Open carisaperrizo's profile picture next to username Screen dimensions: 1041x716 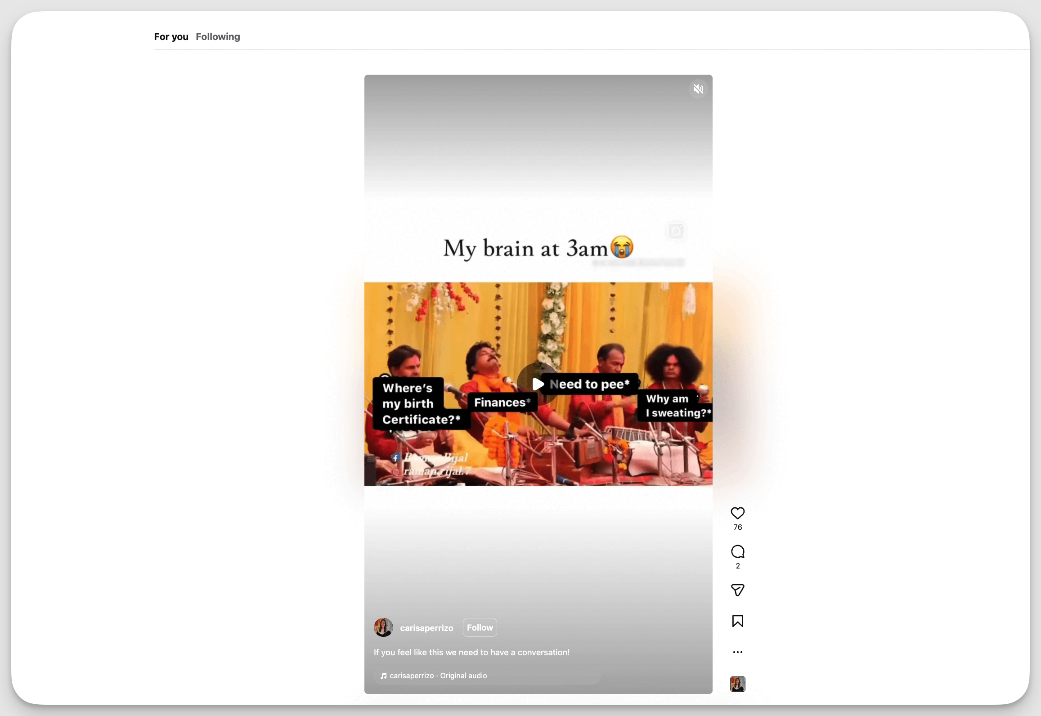[x=383, y=627]
